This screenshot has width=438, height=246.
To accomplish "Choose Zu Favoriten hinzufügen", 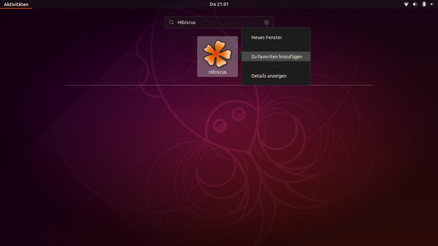I will [276, 56].
